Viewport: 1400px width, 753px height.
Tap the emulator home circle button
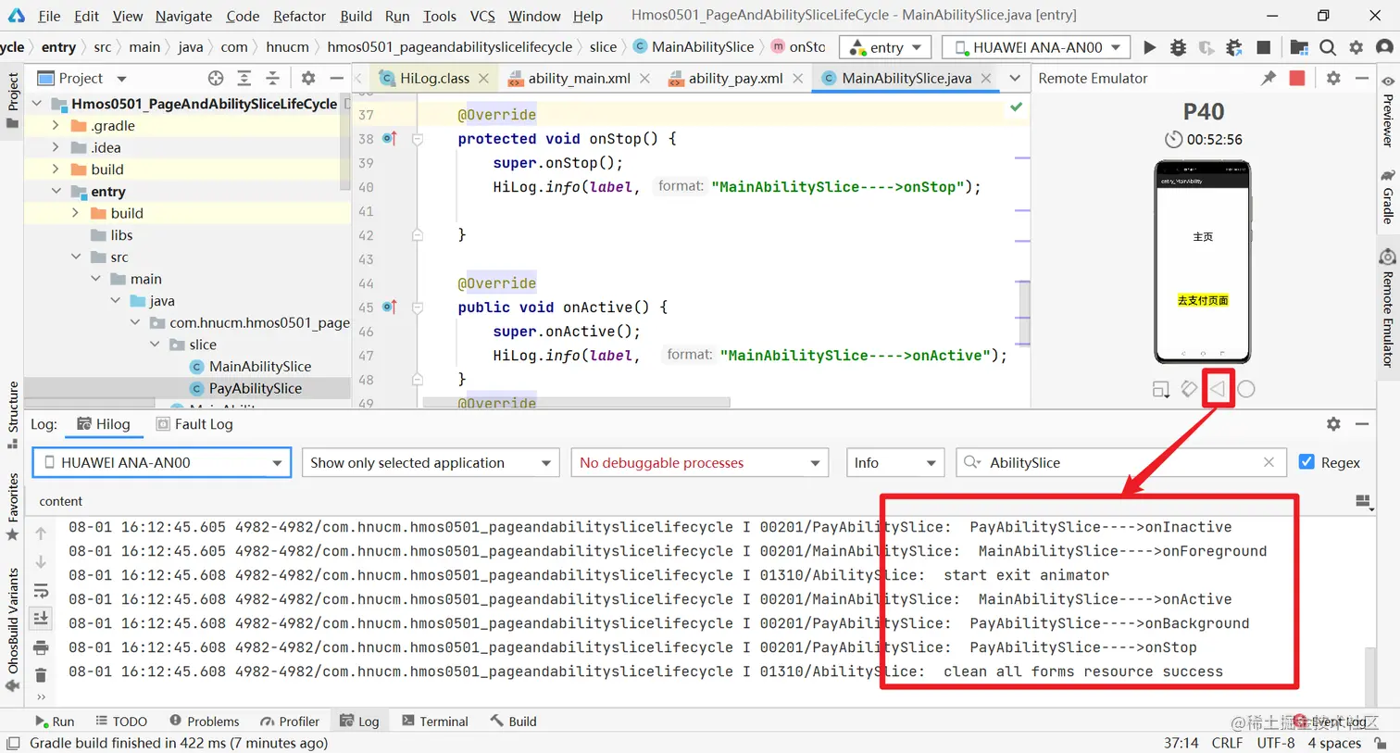pyautogui.click(x=1246, y=389)
